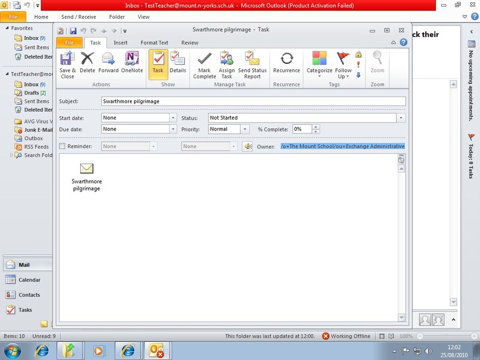Forward the task via ribbon
The height and width of the screenshot is (360, 480).
point(108,62)
